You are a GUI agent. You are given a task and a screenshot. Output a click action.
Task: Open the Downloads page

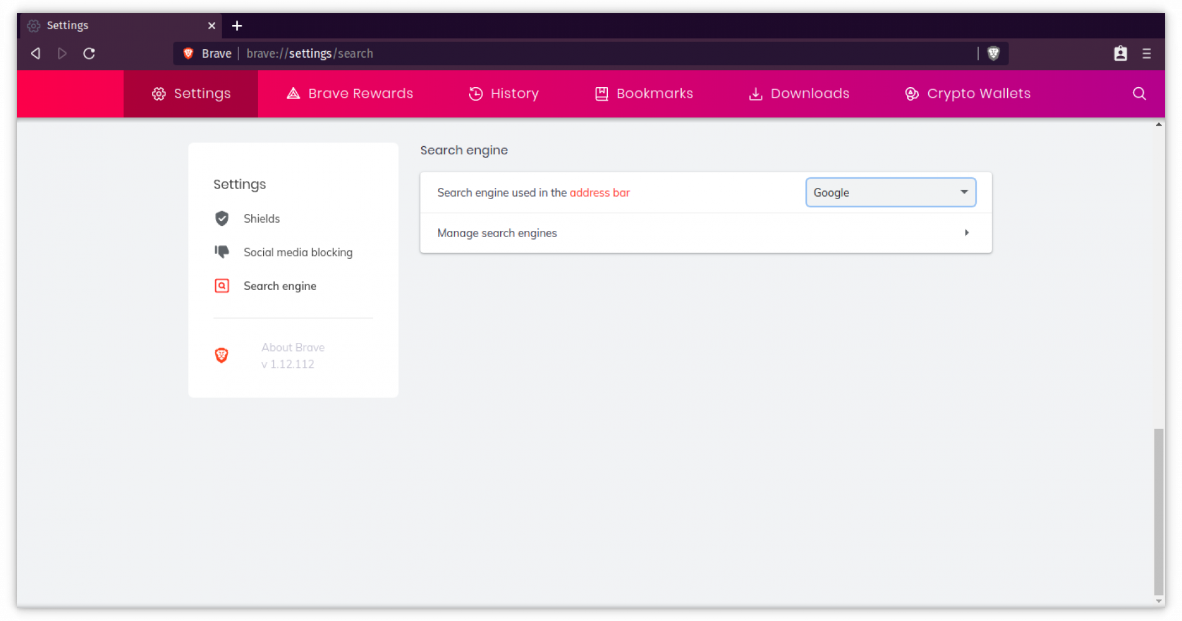tap(799, 93)
